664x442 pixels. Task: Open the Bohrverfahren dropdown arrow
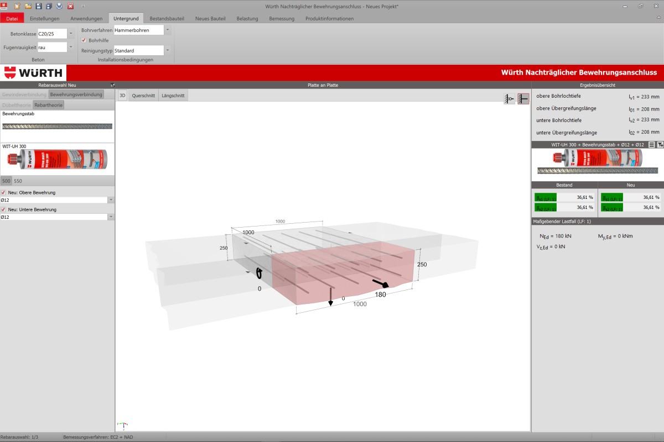click(168, 30)
